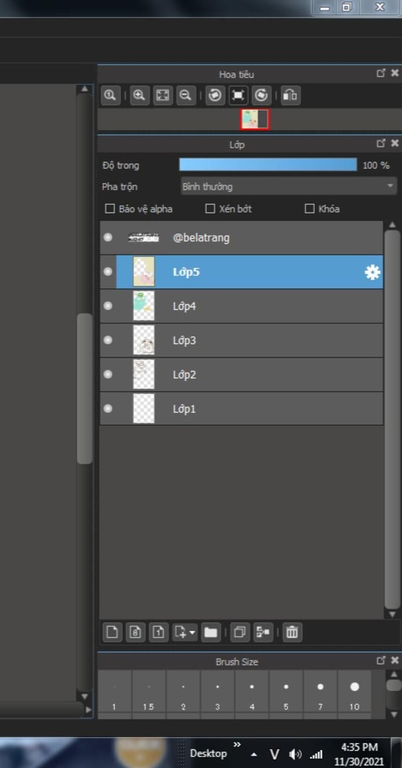The image size is (402, 768).
Task: Open the Lớp5 layer settings gear
Action: click(372, 272)
